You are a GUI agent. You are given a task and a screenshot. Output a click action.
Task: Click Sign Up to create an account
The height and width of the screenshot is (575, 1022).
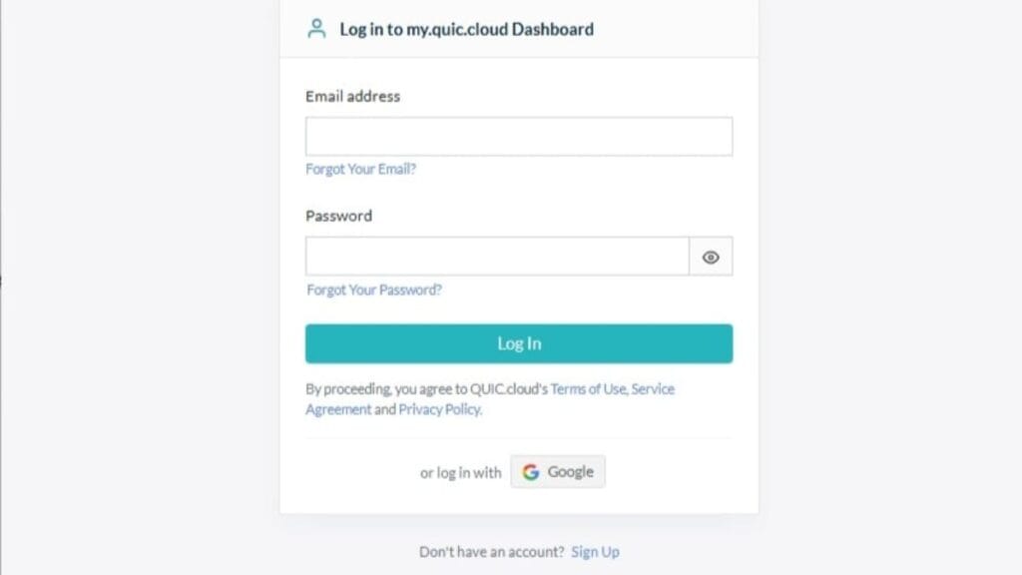(595, 550)
